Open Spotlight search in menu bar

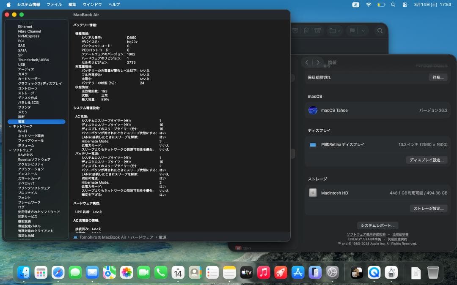coord(393,5)
